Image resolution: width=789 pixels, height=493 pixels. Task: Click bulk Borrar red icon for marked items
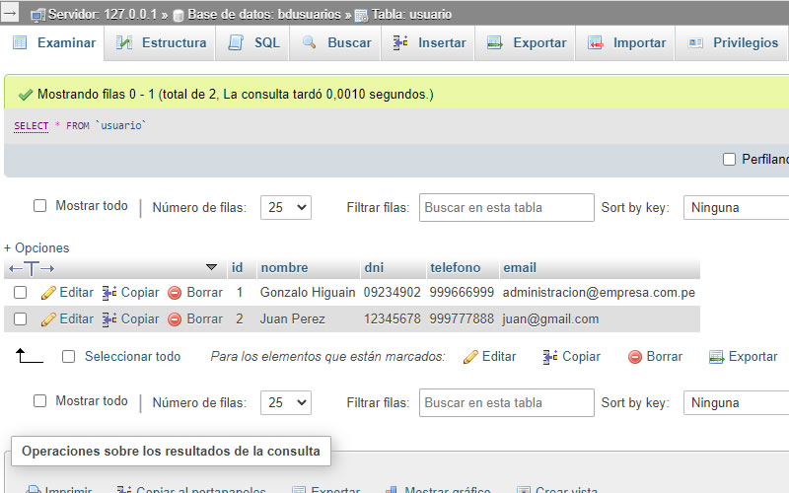pos(635,357)
